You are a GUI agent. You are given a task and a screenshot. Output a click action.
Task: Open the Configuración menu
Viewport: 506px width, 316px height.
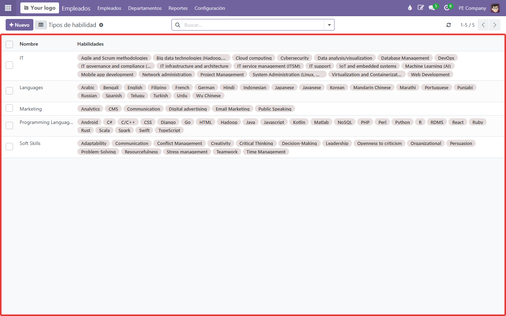210,8
